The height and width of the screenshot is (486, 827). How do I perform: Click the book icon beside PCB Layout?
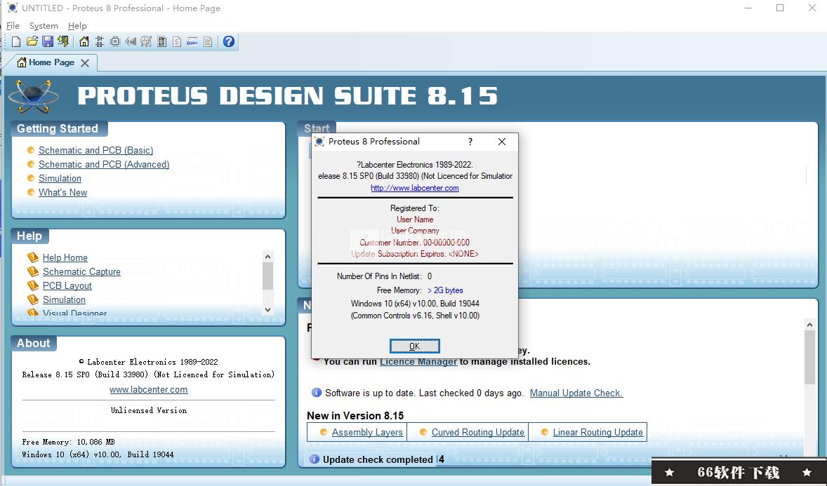click(33, 285)
